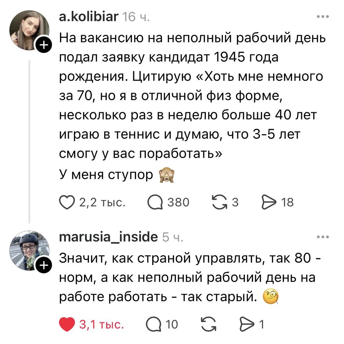This screenshot has width=344, height=344.
Task: Open marusia_inside's profile from username
Action: [x=108, y=237]
